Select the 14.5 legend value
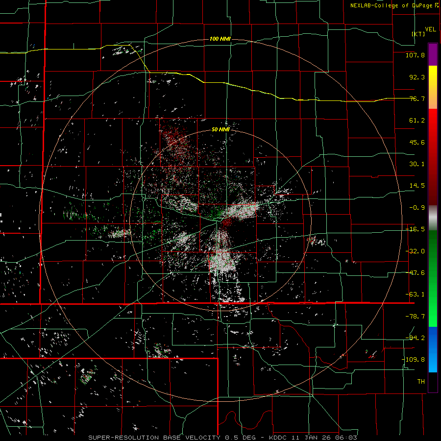The height and width of the screenshot is (441, 441). coord(417,186)
